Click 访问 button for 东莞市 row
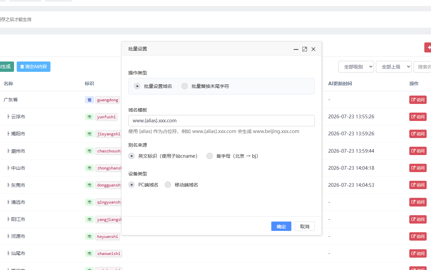The image size is (431, 270). pos(418,185)
